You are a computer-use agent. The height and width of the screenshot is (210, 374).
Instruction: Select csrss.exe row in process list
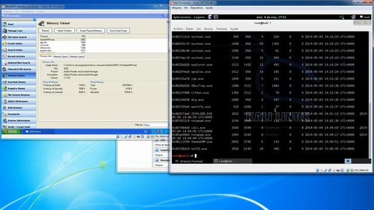[x=63, y=45]
